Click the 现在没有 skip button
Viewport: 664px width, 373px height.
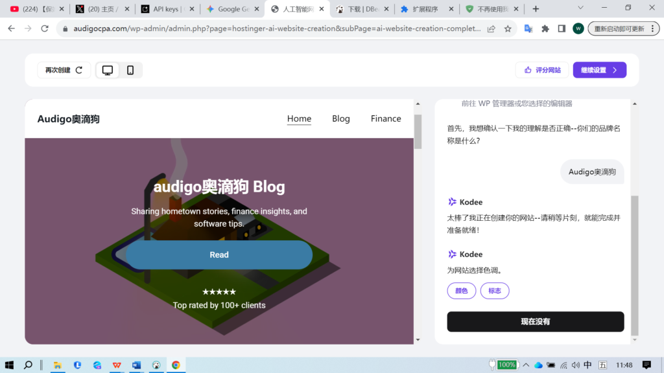(x=535, y=321)
